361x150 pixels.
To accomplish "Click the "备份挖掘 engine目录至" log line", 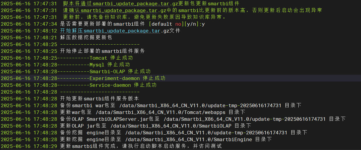I will [183, 133].
